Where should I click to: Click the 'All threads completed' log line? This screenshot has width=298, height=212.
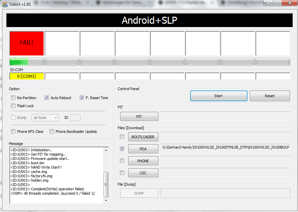[x=53, y=193]
